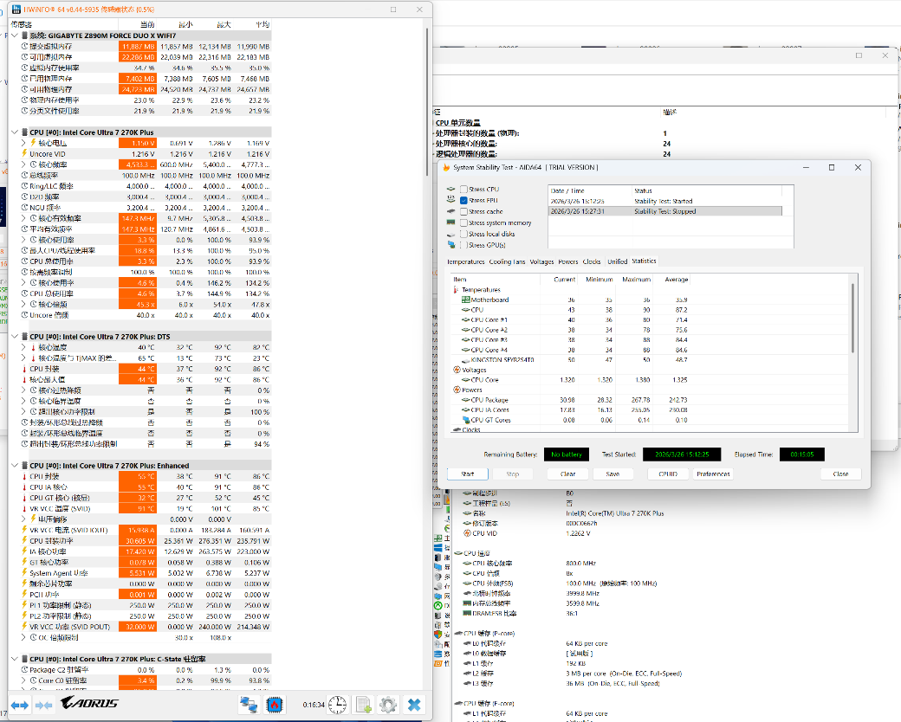Expand the CPU 封装功率 row
901x722 pixels.
tap(23, 540)
